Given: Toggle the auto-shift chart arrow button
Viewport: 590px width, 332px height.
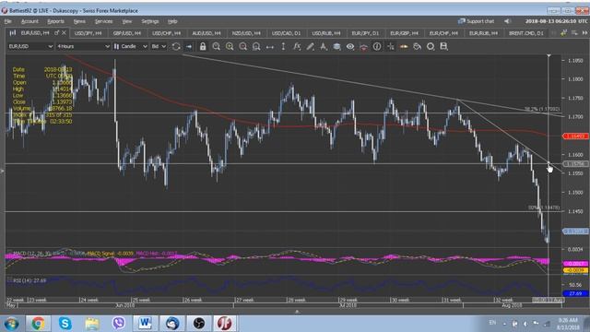Looking at the screenshot, I should tap(189, 47).
